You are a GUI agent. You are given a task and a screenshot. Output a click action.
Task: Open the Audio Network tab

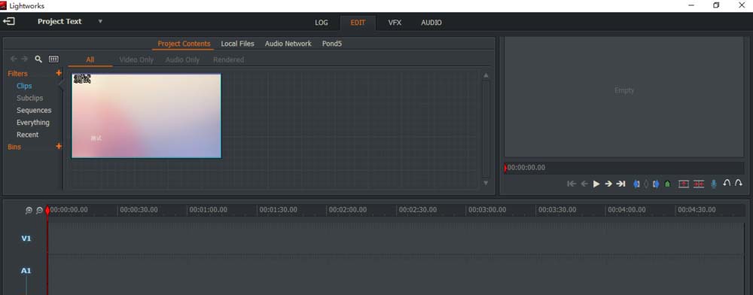click(x=288, y=44)
